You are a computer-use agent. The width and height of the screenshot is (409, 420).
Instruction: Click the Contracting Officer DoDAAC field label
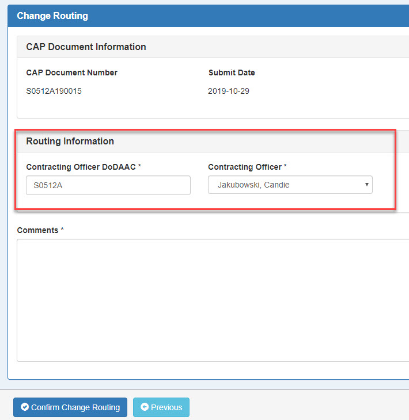pyautogui.click(x=81, y=167)
